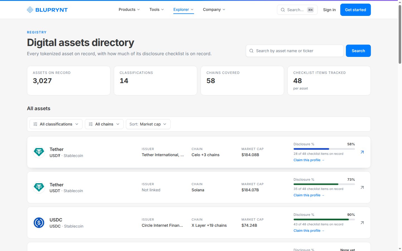Click Sign in
The width and height of the screenshot is (402, 251).
point(329,10)
